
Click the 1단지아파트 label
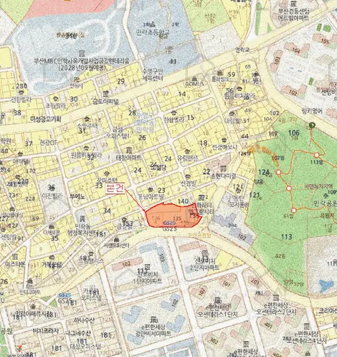tap(147, 281)
